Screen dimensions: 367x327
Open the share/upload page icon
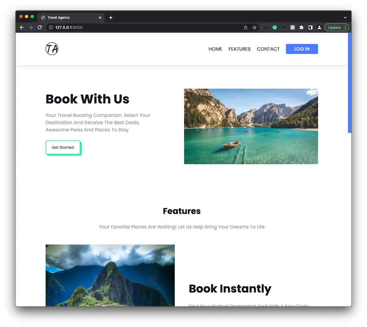[x=246, y=27]
